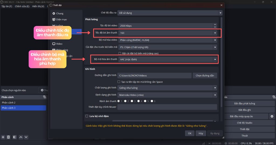The width and height of the screenshot is (276, 145).
Task: Enable Bật cài đặt bộ biên mã checkbox
Action: (120, 53)
